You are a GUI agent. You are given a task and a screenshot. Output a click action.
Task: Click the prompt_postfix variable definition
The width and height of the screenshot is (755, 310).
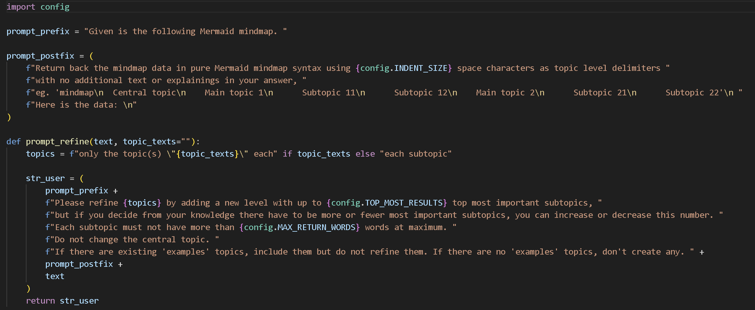[x=40, y=56]
